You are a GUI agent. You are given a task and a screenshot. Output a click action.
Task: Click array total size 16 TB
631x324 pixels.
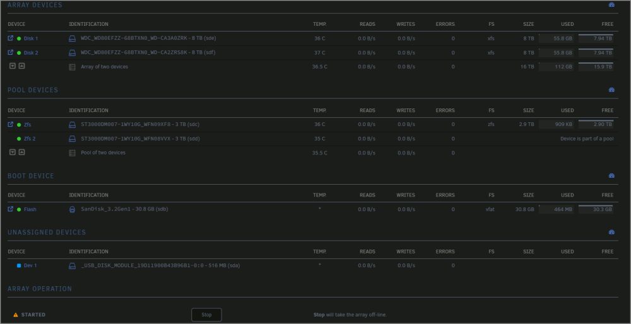527,67
